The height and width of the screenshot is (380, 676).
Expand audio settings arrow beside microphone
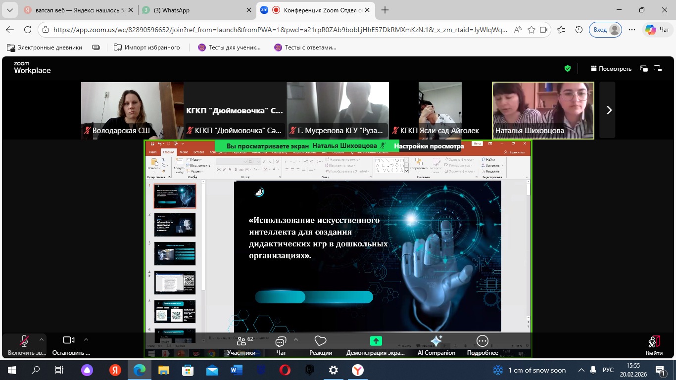coord(42,340)
